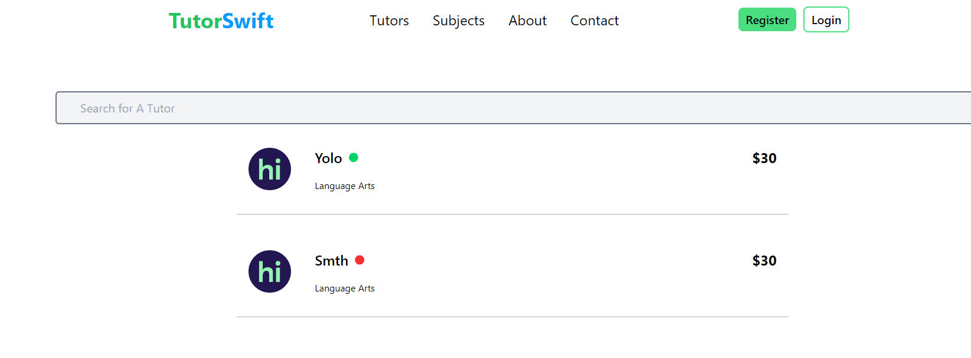Click the red offline dot beside Smth
The height and width of the screenshot is (358, 971).
(x=359, y=260)
